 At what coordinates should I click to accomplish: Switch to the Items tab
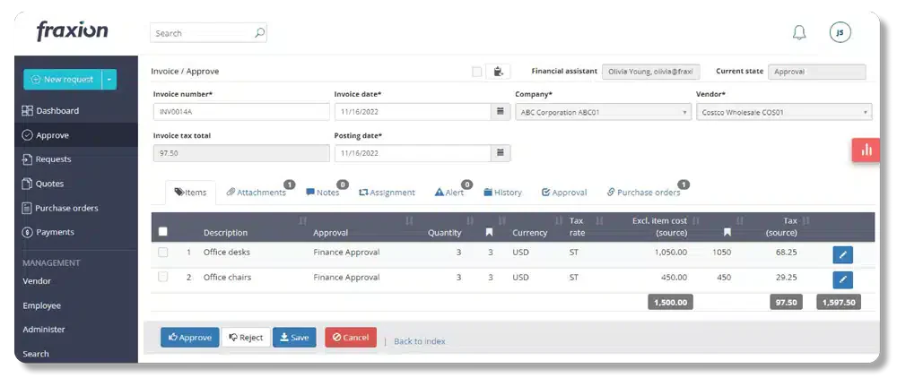190,193
